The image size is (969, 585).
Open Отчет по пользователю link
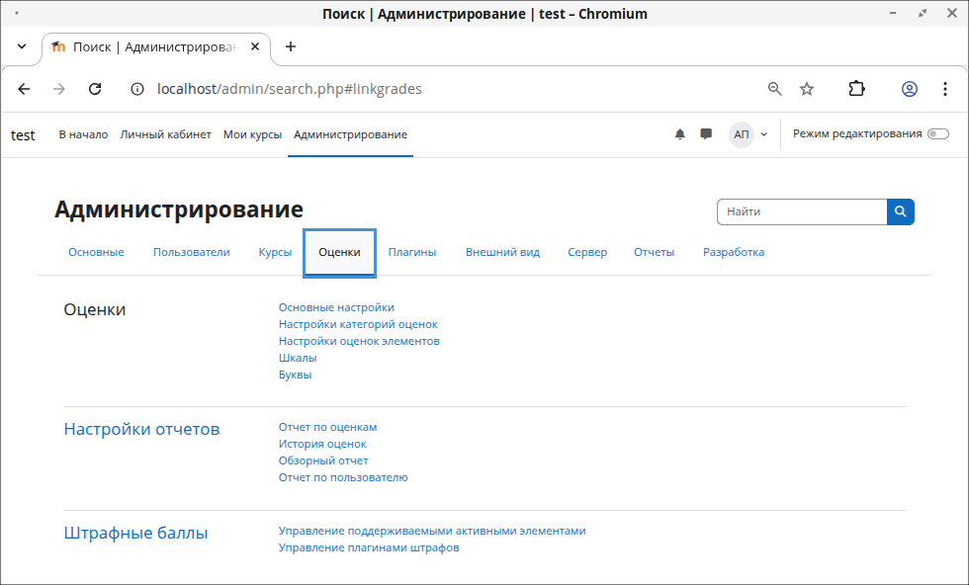click(x=343, y=477)
